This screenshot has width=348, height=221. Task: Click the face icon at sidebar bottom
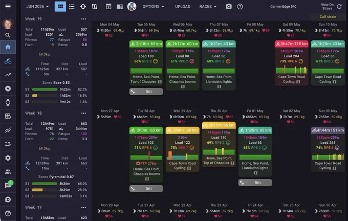tap(8, 213)
